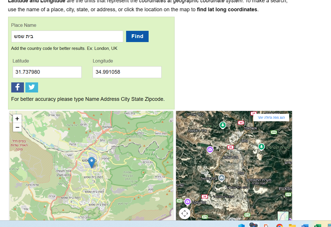Zoom in on the street map
The width and height of the screenshot is (331, 227).
pyautogui.click(x=17, y=118)
